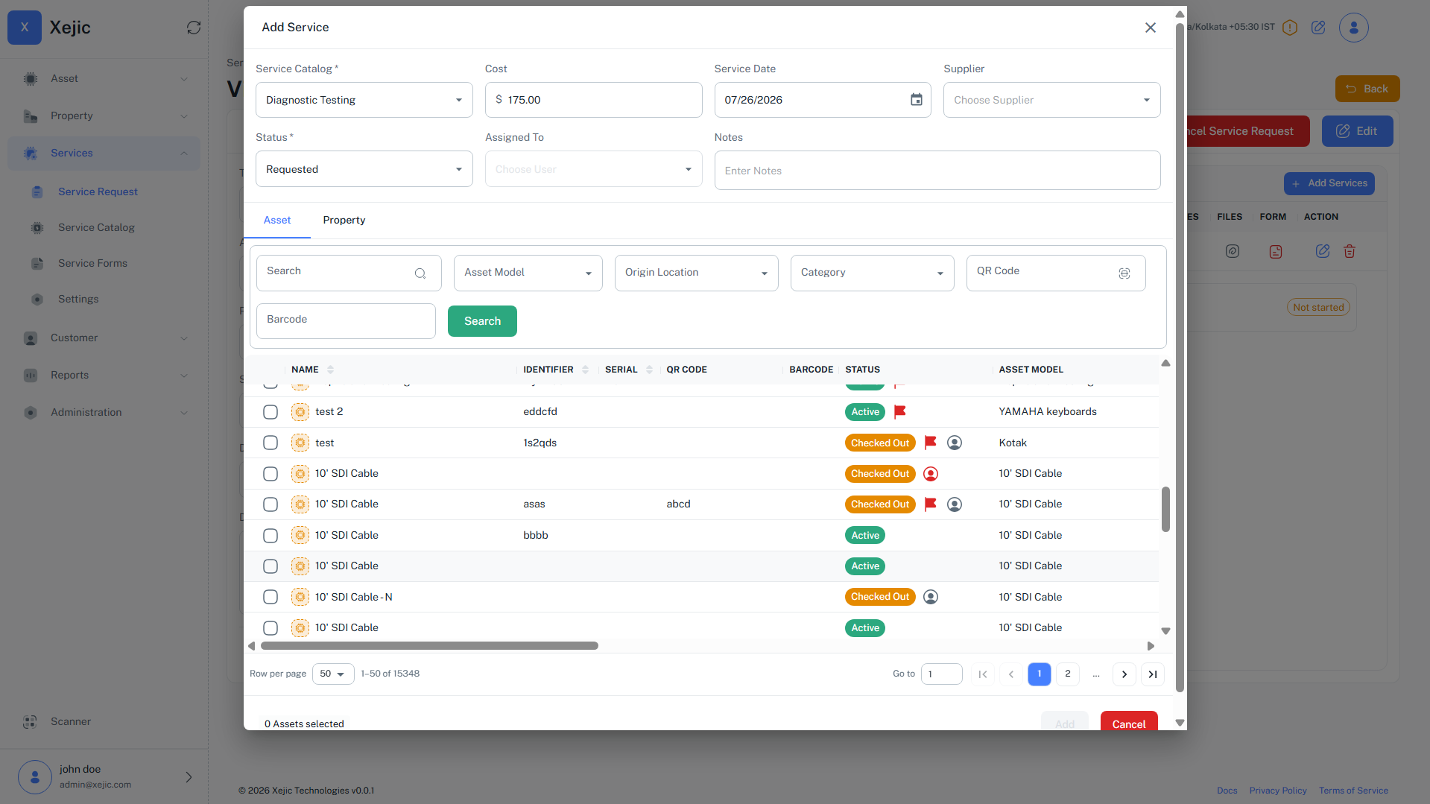Click the orange warning icon in header
The width and height of the screenshot is (1430, 804).
(1290, 28)
